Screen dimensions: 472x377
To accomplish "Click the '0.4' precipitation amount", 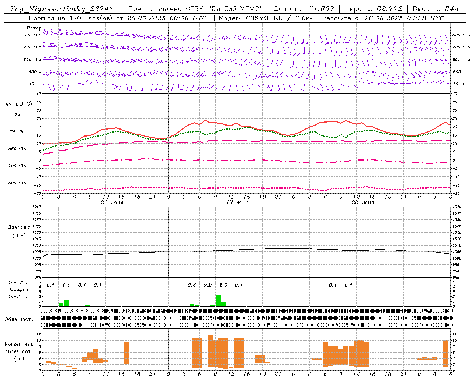I will click(x=192, y=285).
